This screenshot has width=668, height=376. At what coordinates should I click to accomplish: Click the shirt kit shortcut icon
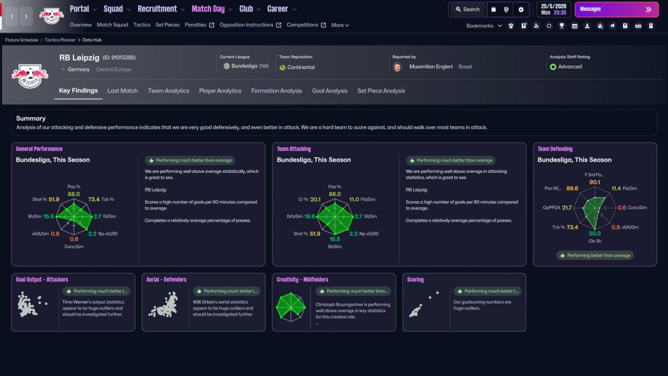511,26
